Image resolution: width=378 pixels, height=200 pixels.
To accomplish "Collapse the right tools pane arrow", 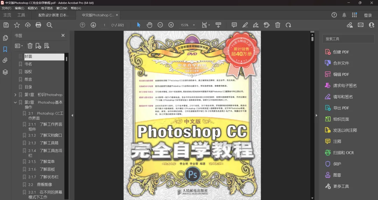I will 316,116.
